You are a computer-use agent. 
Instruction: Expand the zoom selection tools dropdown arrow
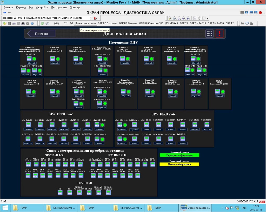[208, 18]
